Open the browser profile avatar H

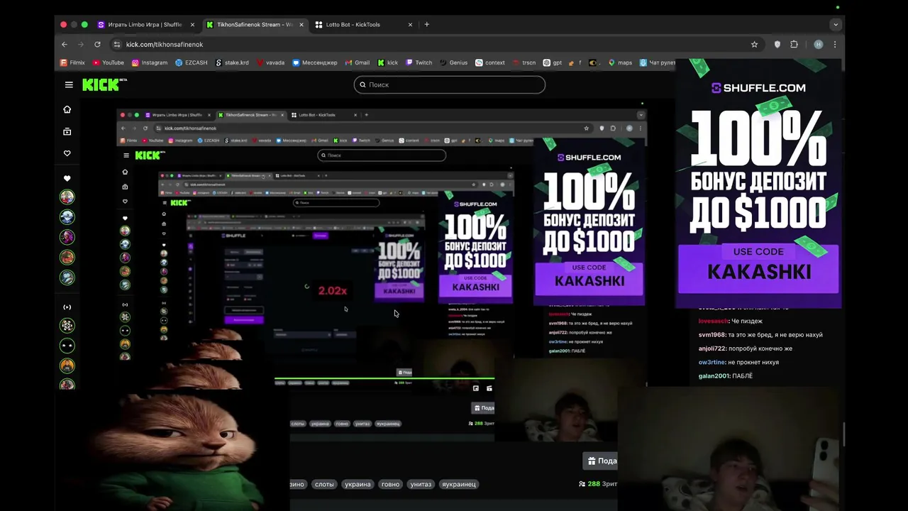(x=818, y=44)
